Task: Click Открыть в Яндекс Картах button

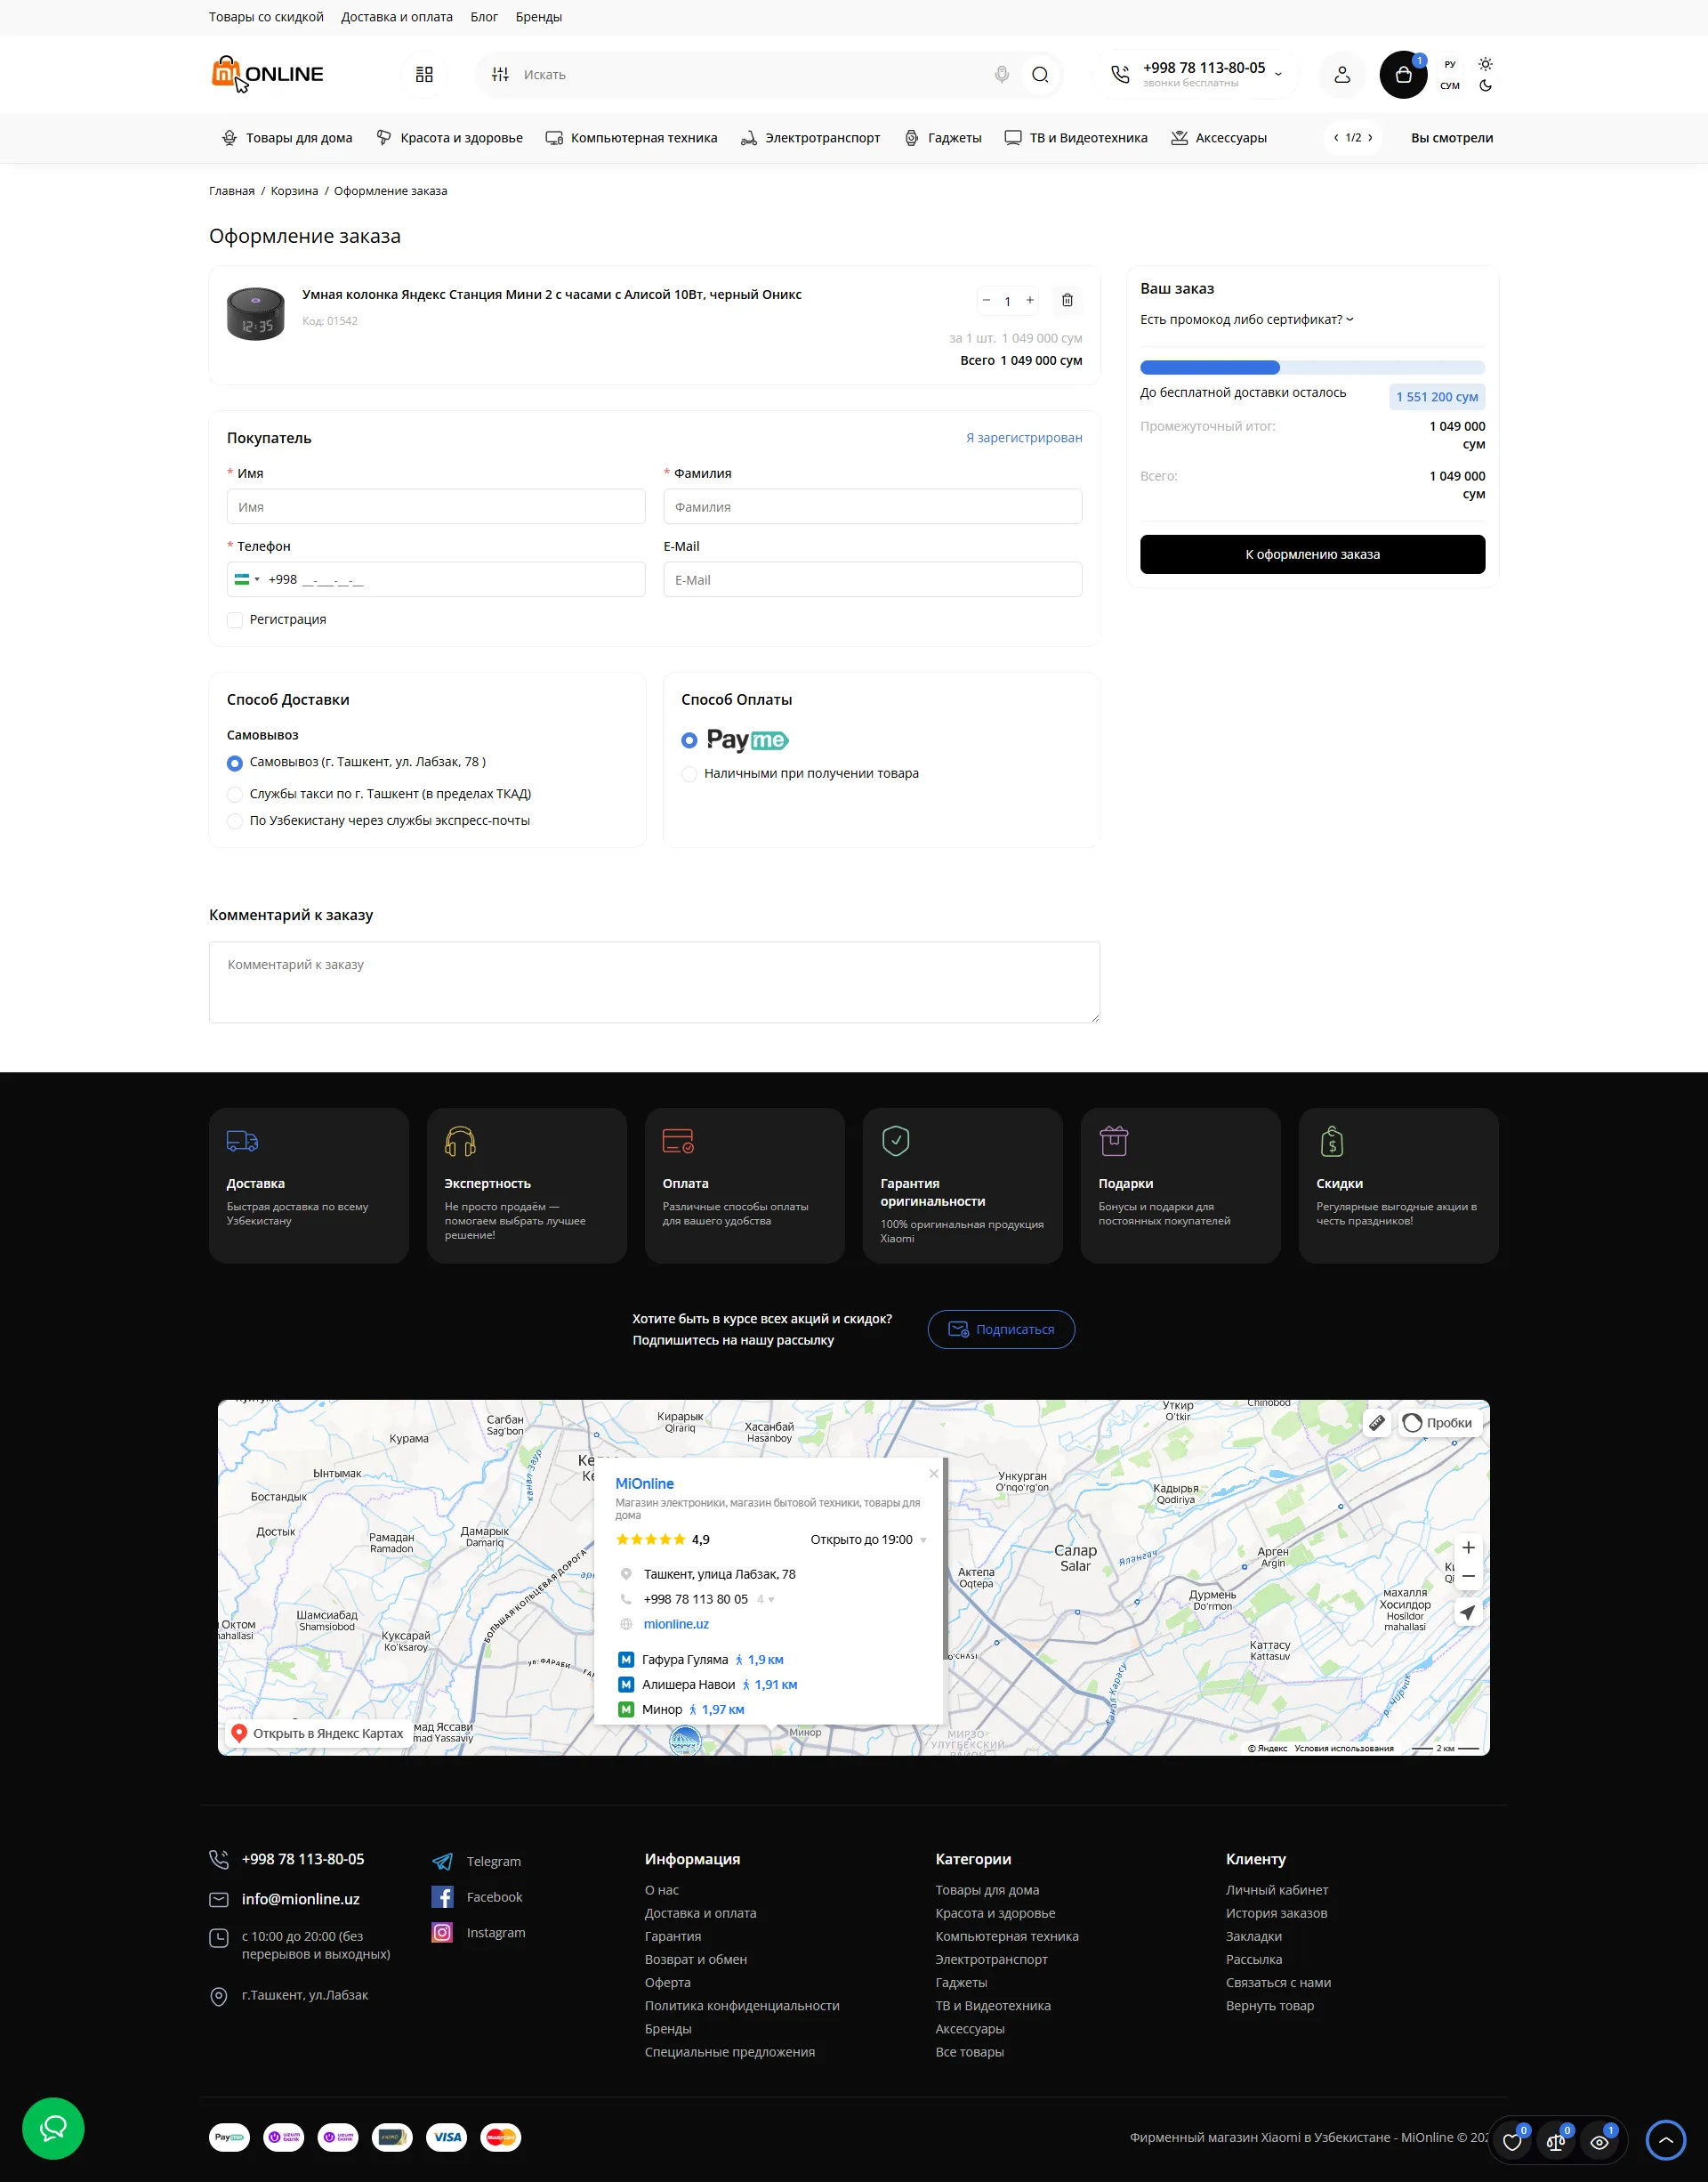Action: coord(318,1733)
